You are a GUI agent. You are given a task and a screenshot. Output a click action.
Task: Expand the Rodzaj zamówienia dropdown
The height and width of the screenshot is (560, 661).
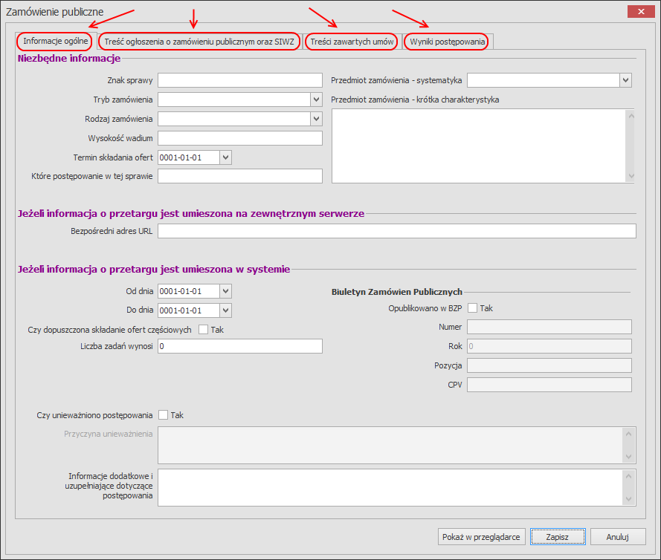click(316, 119)
